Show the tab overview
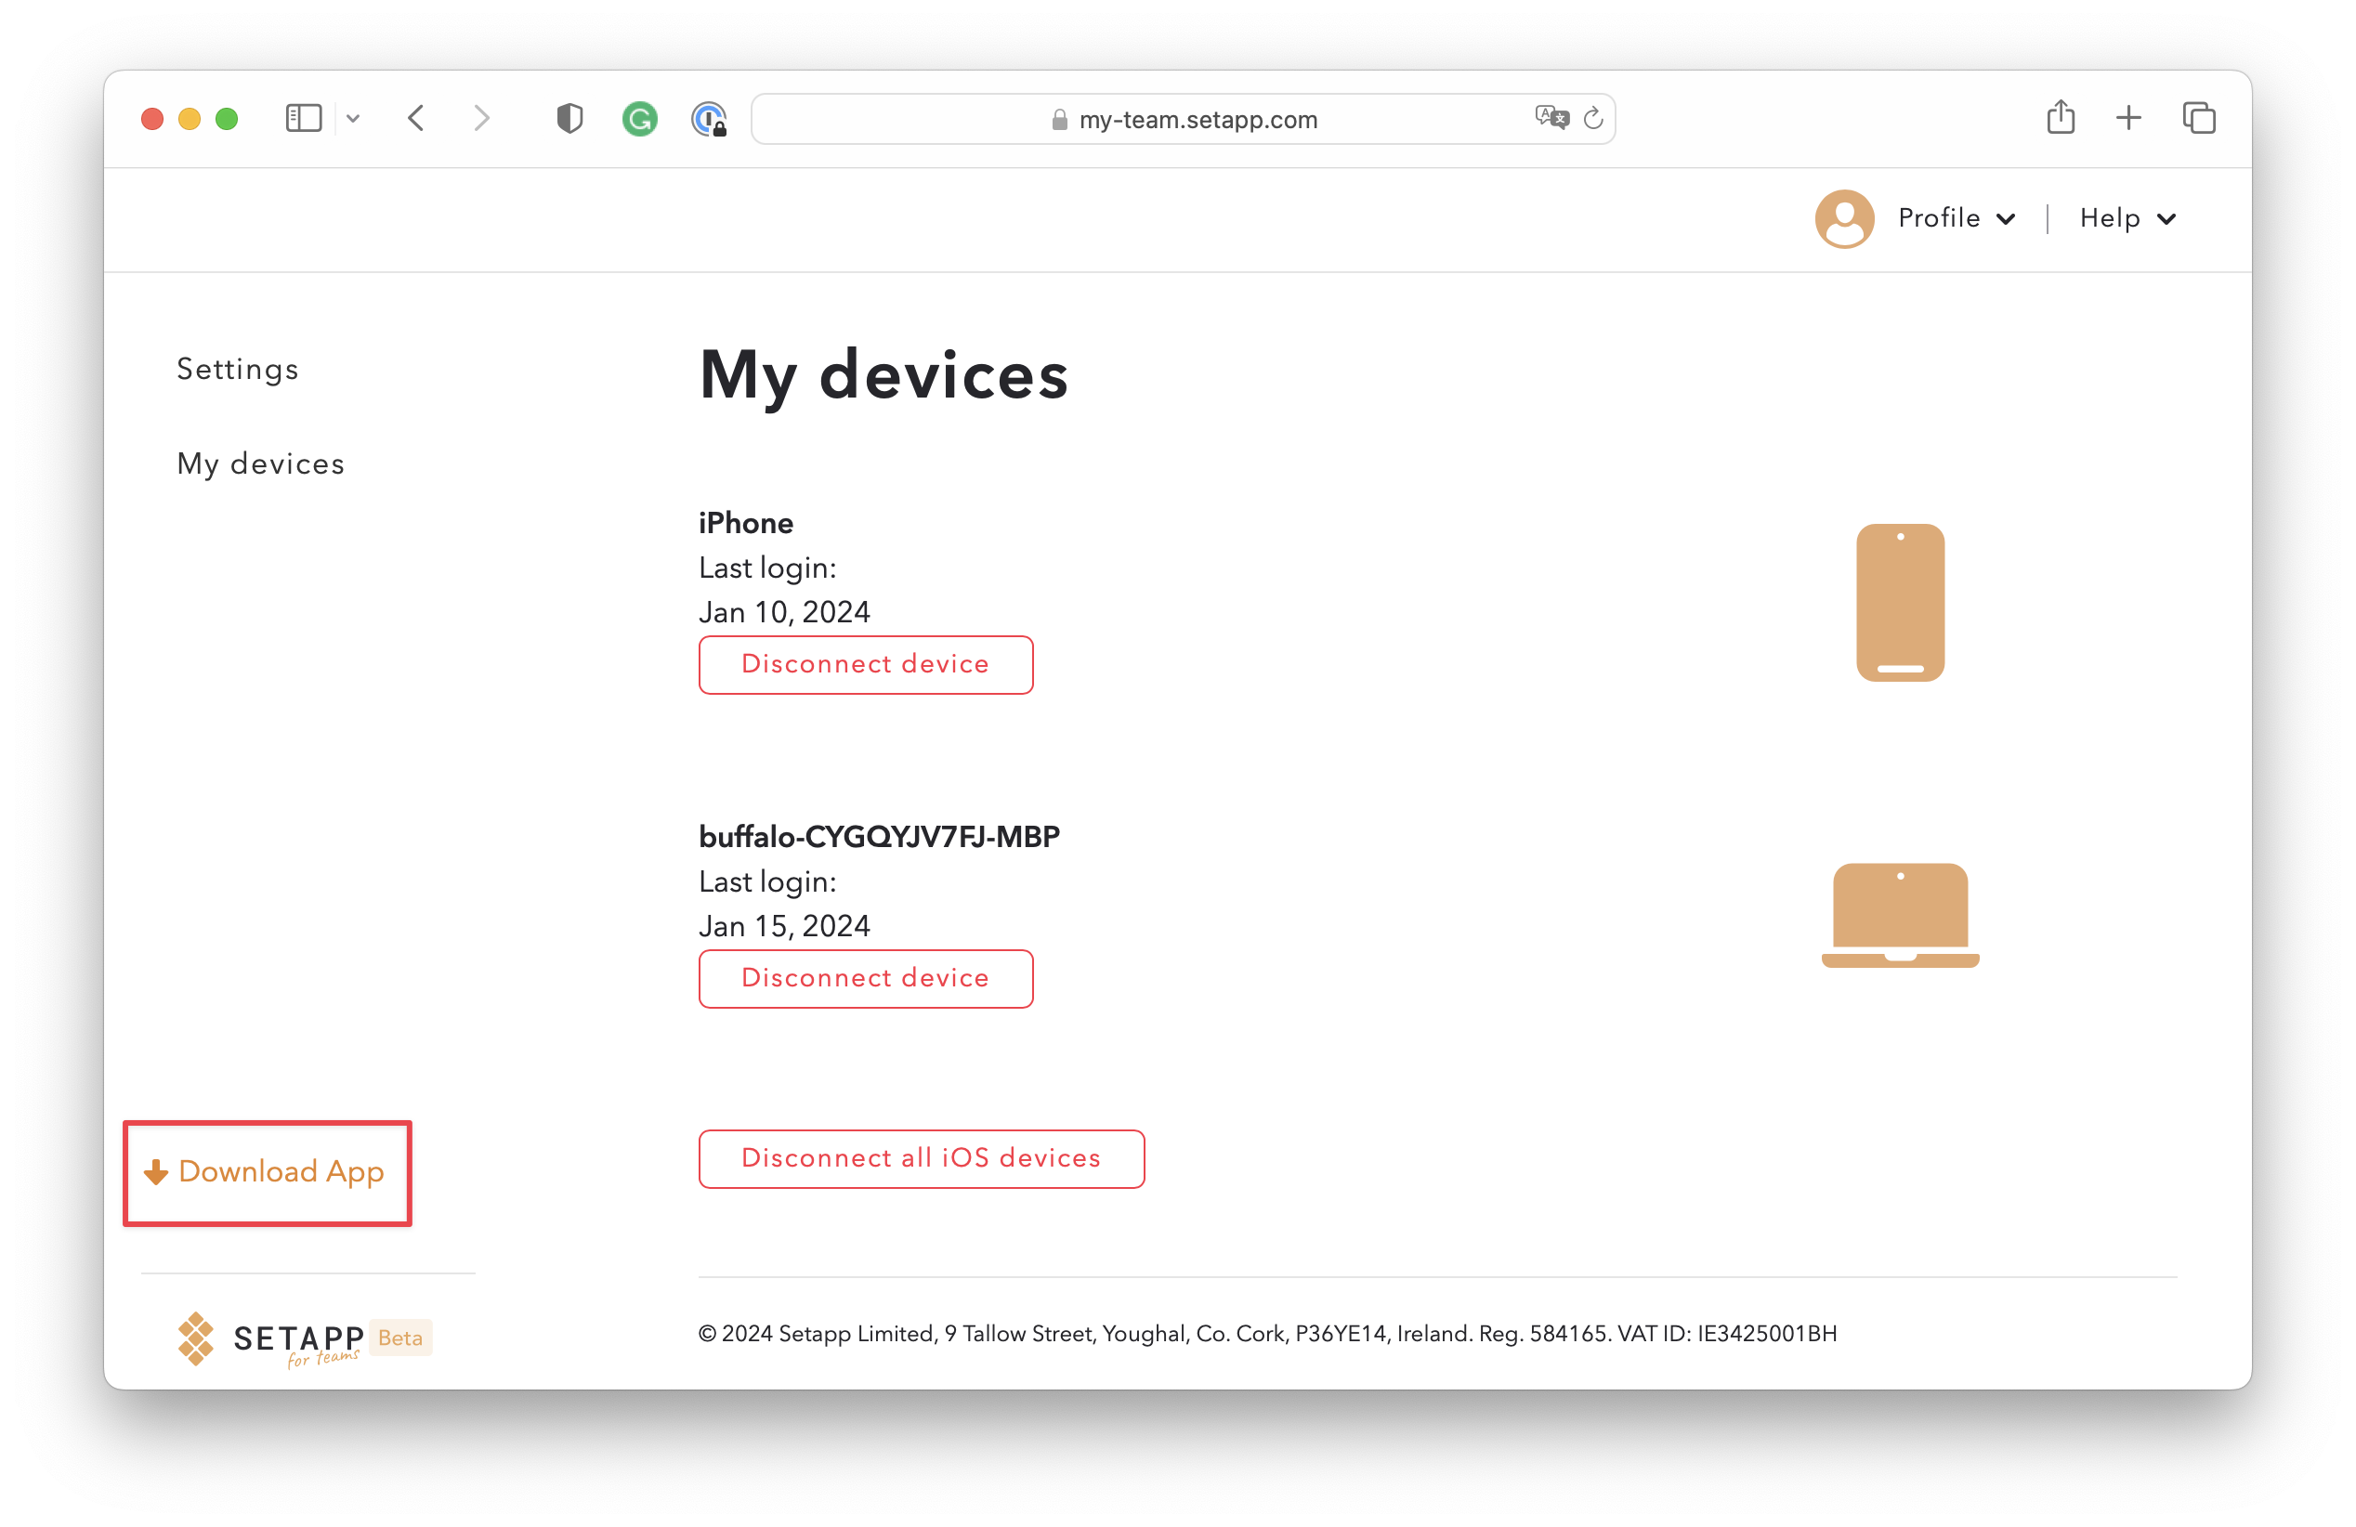 (2199, 118)
